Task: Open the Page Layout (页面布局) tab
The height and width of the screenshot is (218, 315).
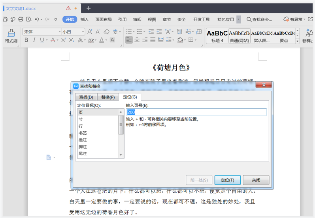Action: [x=103, y=19]
